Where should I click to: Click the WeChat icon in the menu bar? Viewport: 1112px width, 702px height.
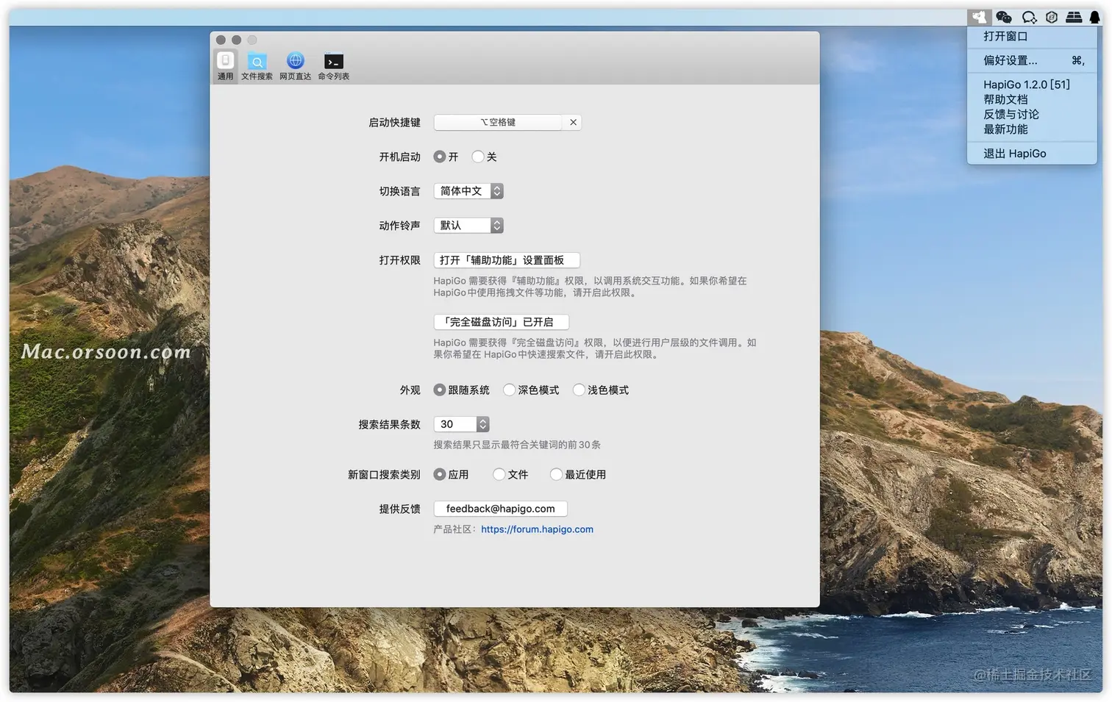[x=1004, y=17]
